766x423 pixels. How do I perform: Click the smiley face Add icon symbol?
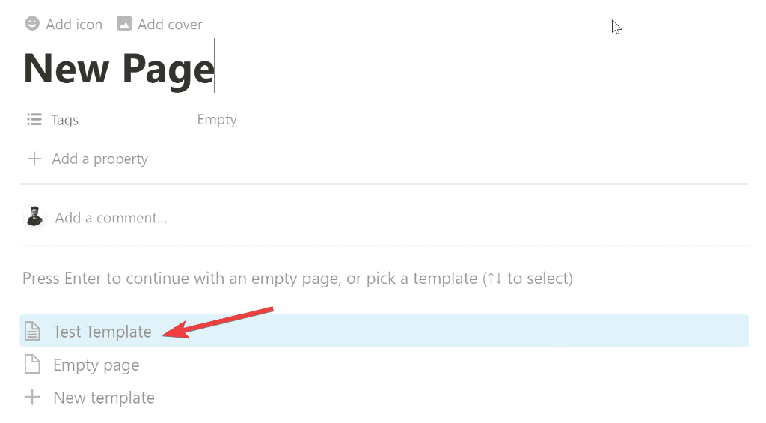tap(32, 24)
